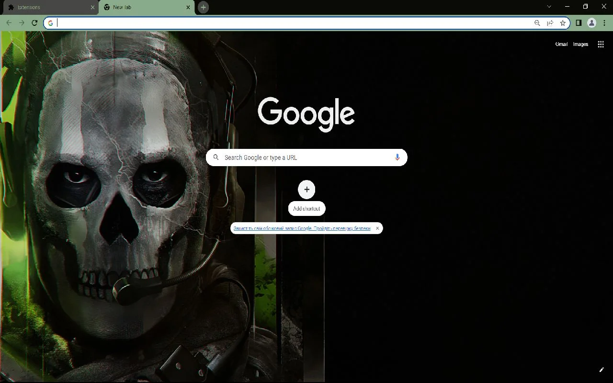
Task: Open the Google apps grid
Action: [601, 44]
